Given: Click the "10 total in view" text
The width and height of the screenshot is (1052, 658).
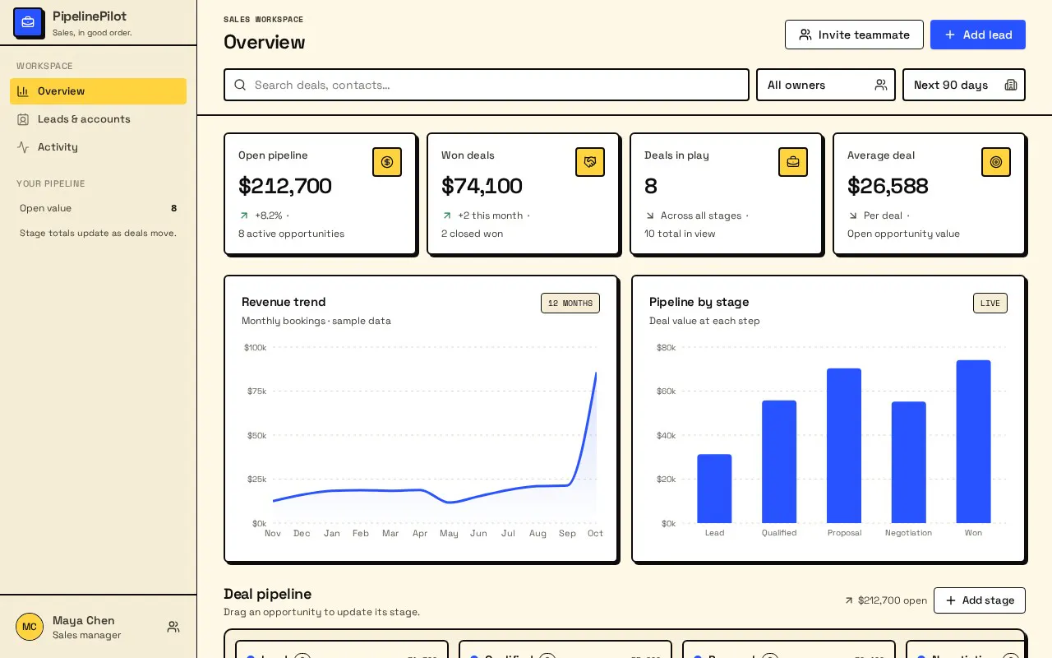Looking at the screenshot, I should [680, 234].
